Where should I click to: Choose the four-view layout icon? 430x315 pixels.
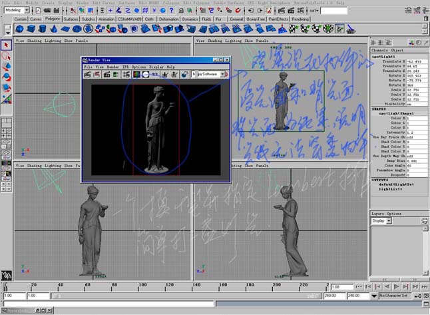[6, 133]
